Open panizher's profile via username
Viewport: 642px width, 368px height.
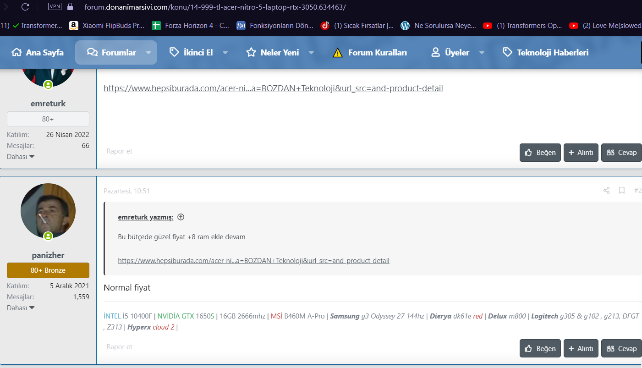click(x=48, y=255)
